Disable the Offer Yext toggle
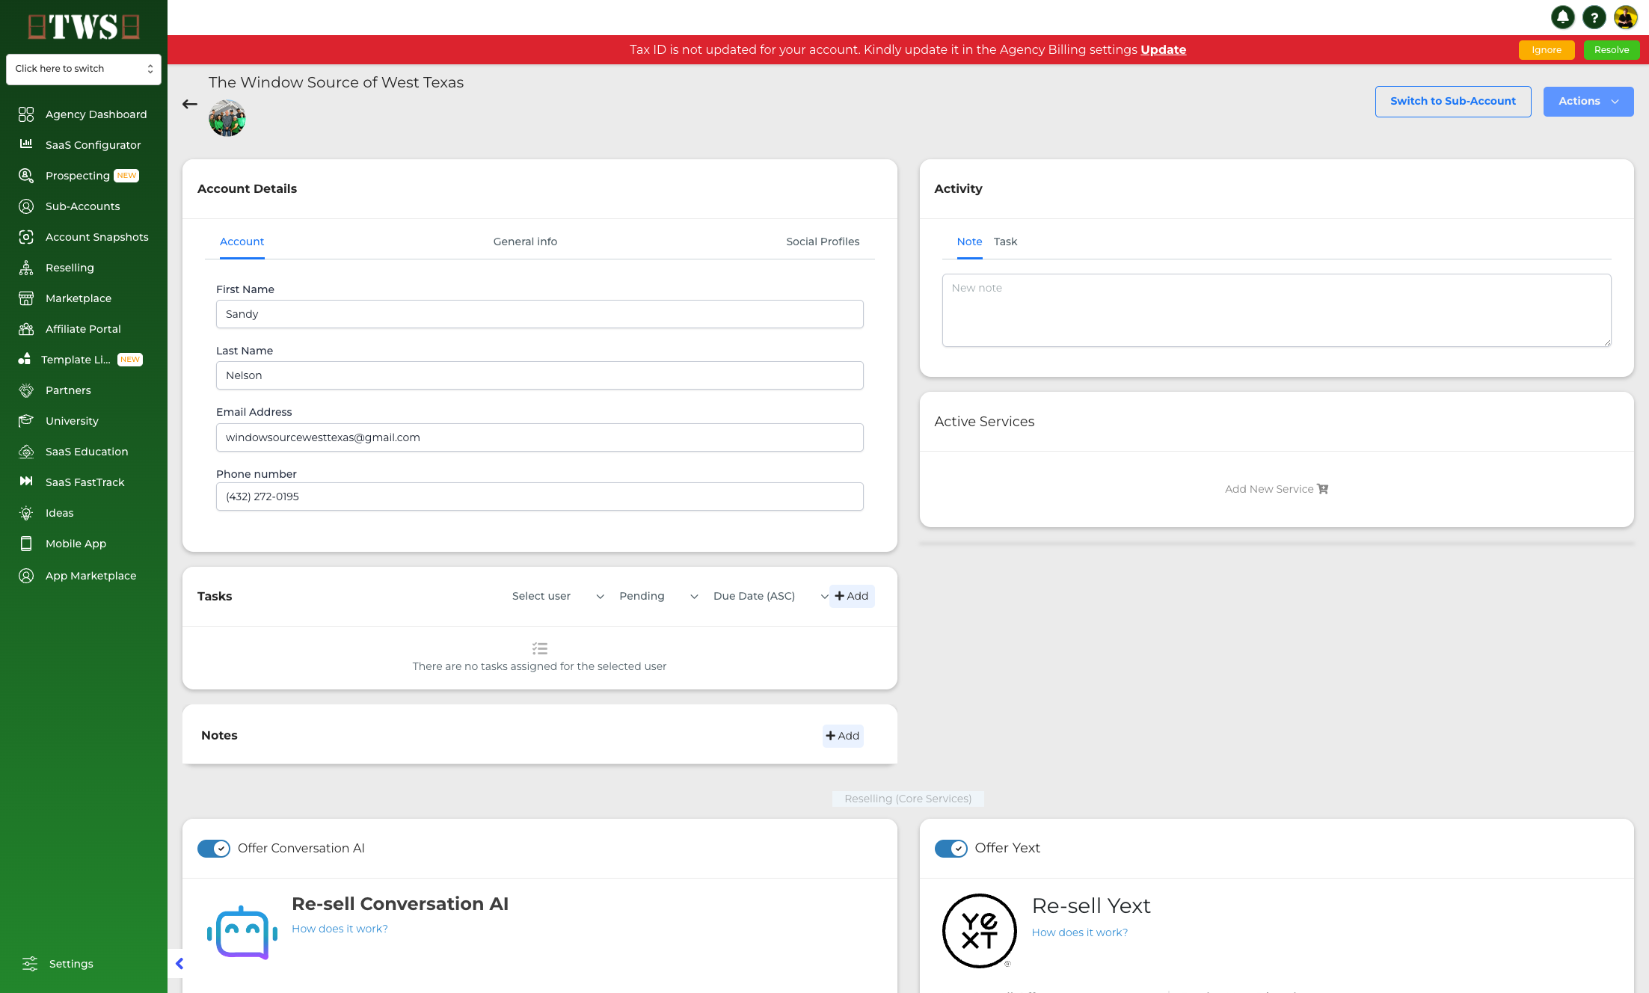 coord(951,849)
